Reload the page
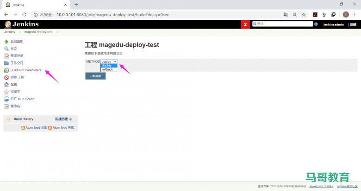 [x=24, y=14]
